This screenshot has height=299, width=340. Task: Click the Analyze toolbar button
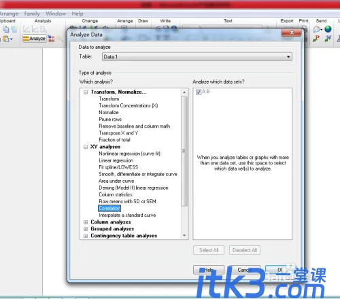(35, 39)
